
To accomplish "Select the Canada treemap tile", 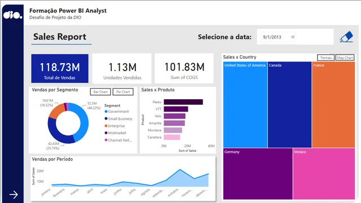I will coord(289,104).
